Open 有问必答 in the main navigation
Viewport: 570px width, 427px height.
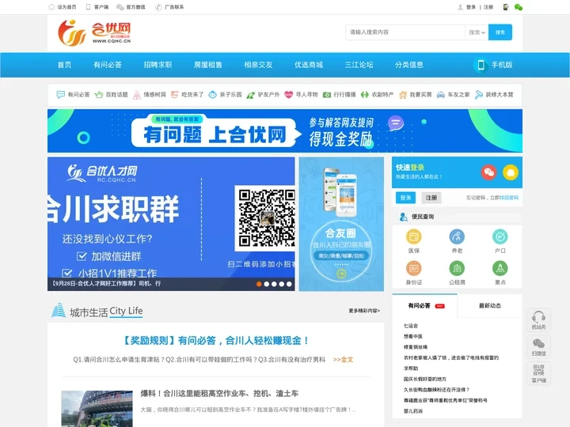(108, 65)
